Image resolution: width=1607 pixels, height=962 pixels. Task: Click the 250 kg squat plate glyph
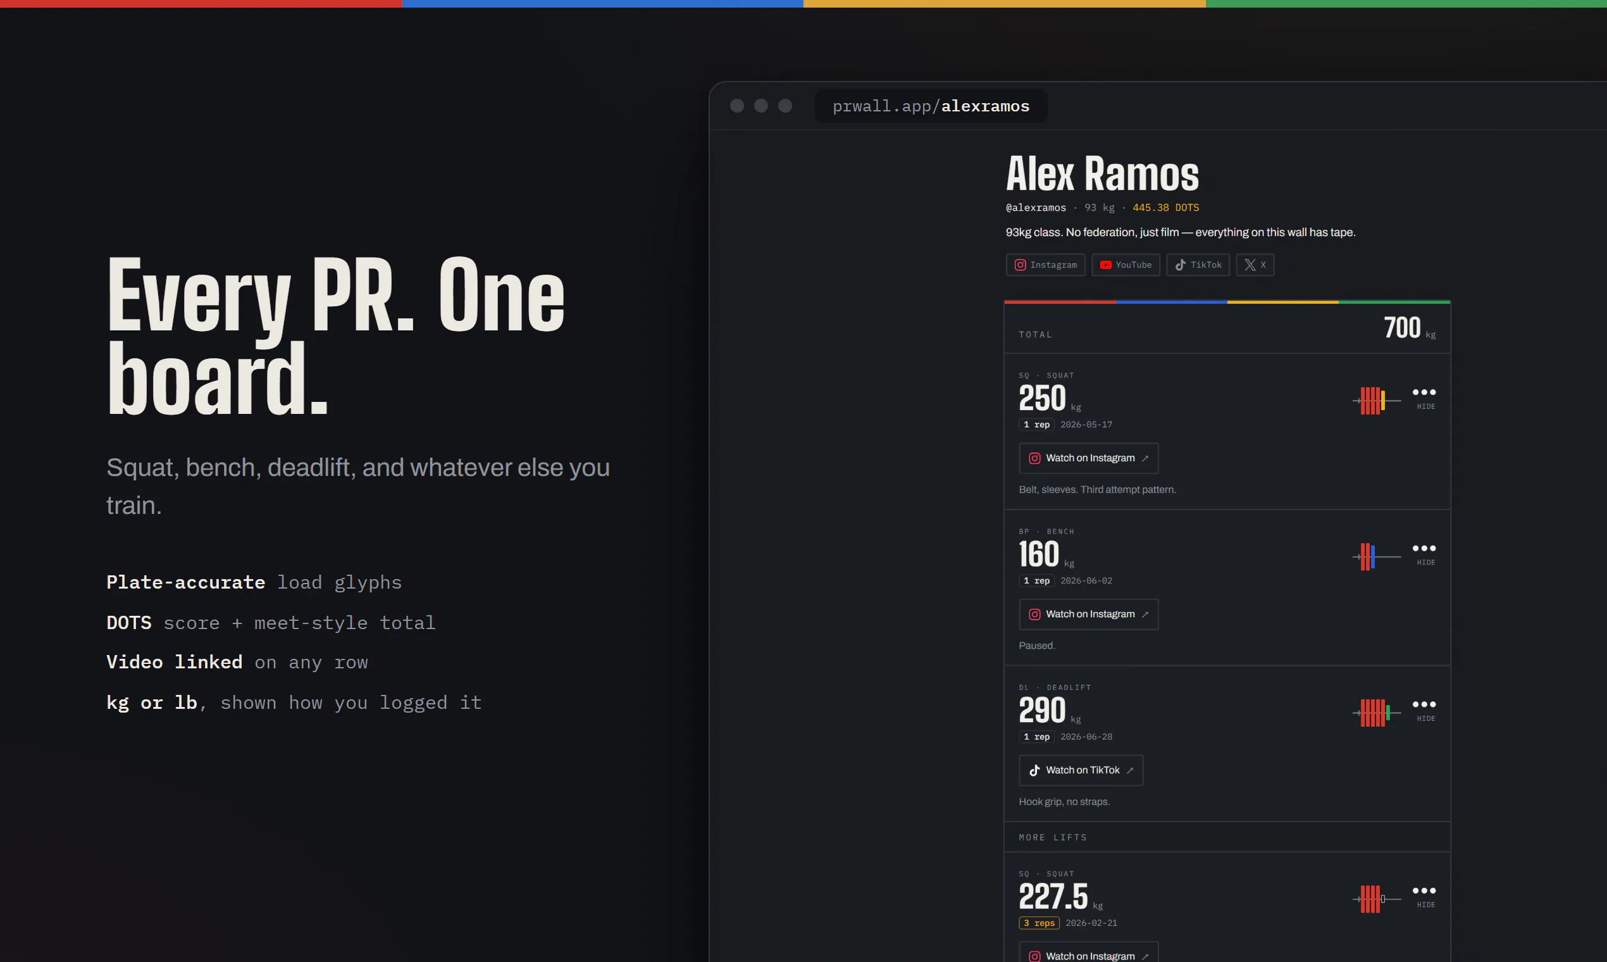click(1376, 401)
